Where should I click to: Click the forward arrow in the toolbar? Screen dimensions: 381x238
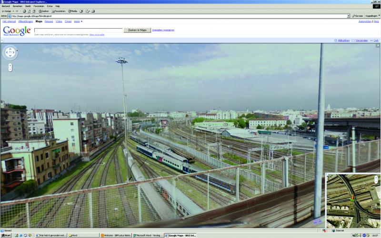tap(17, 11)
